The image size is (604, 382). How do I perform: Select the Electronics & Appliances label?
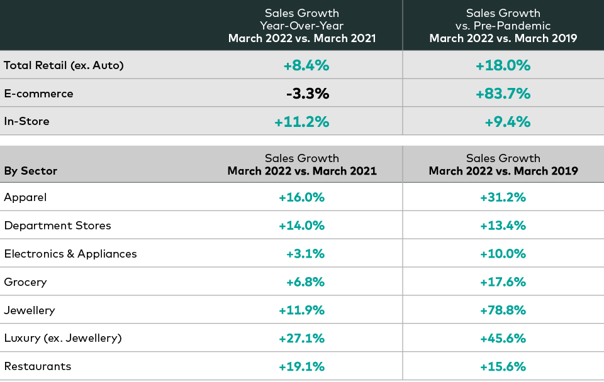pyautogui.click(x=70, y=254)
